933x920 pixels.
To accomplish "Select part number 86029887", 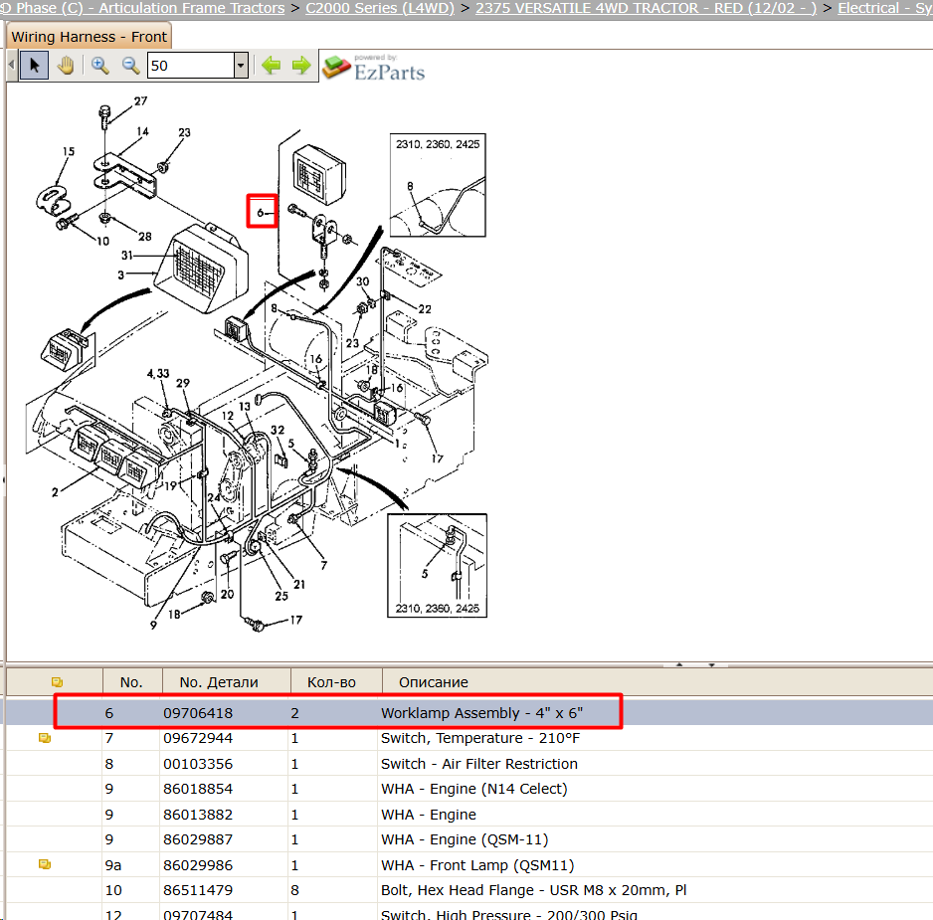I will [198, 839].
